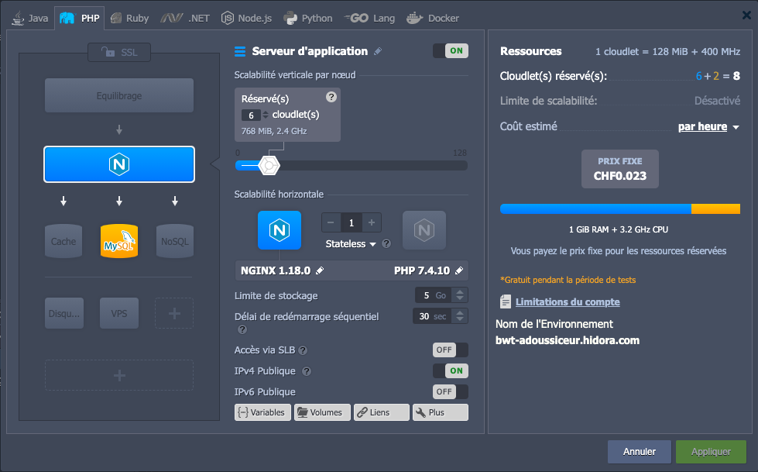Show help for IPv4 Publique
758x472 pixels.
point(307,371)
